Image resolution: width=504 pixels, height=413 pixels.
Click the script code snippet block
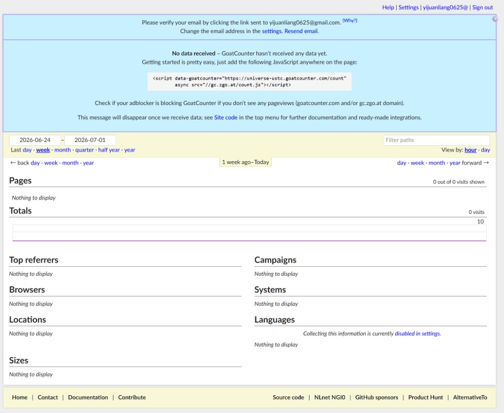(x=250, y=81)
